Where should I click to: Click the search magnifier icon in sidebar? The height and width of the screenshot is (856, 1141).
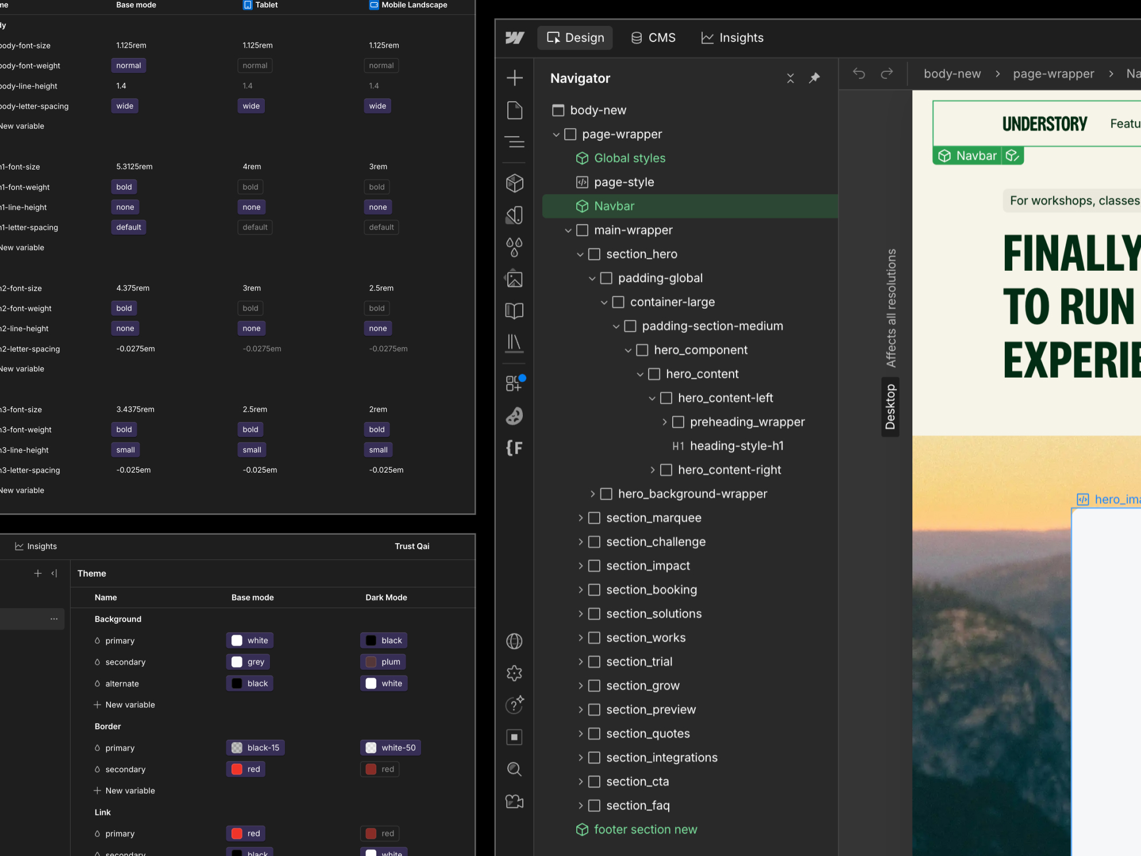(x=515, y=769)
